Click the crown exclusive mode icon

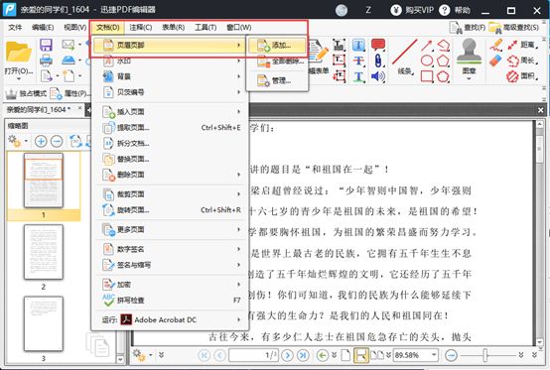click(x=11, y=93)
